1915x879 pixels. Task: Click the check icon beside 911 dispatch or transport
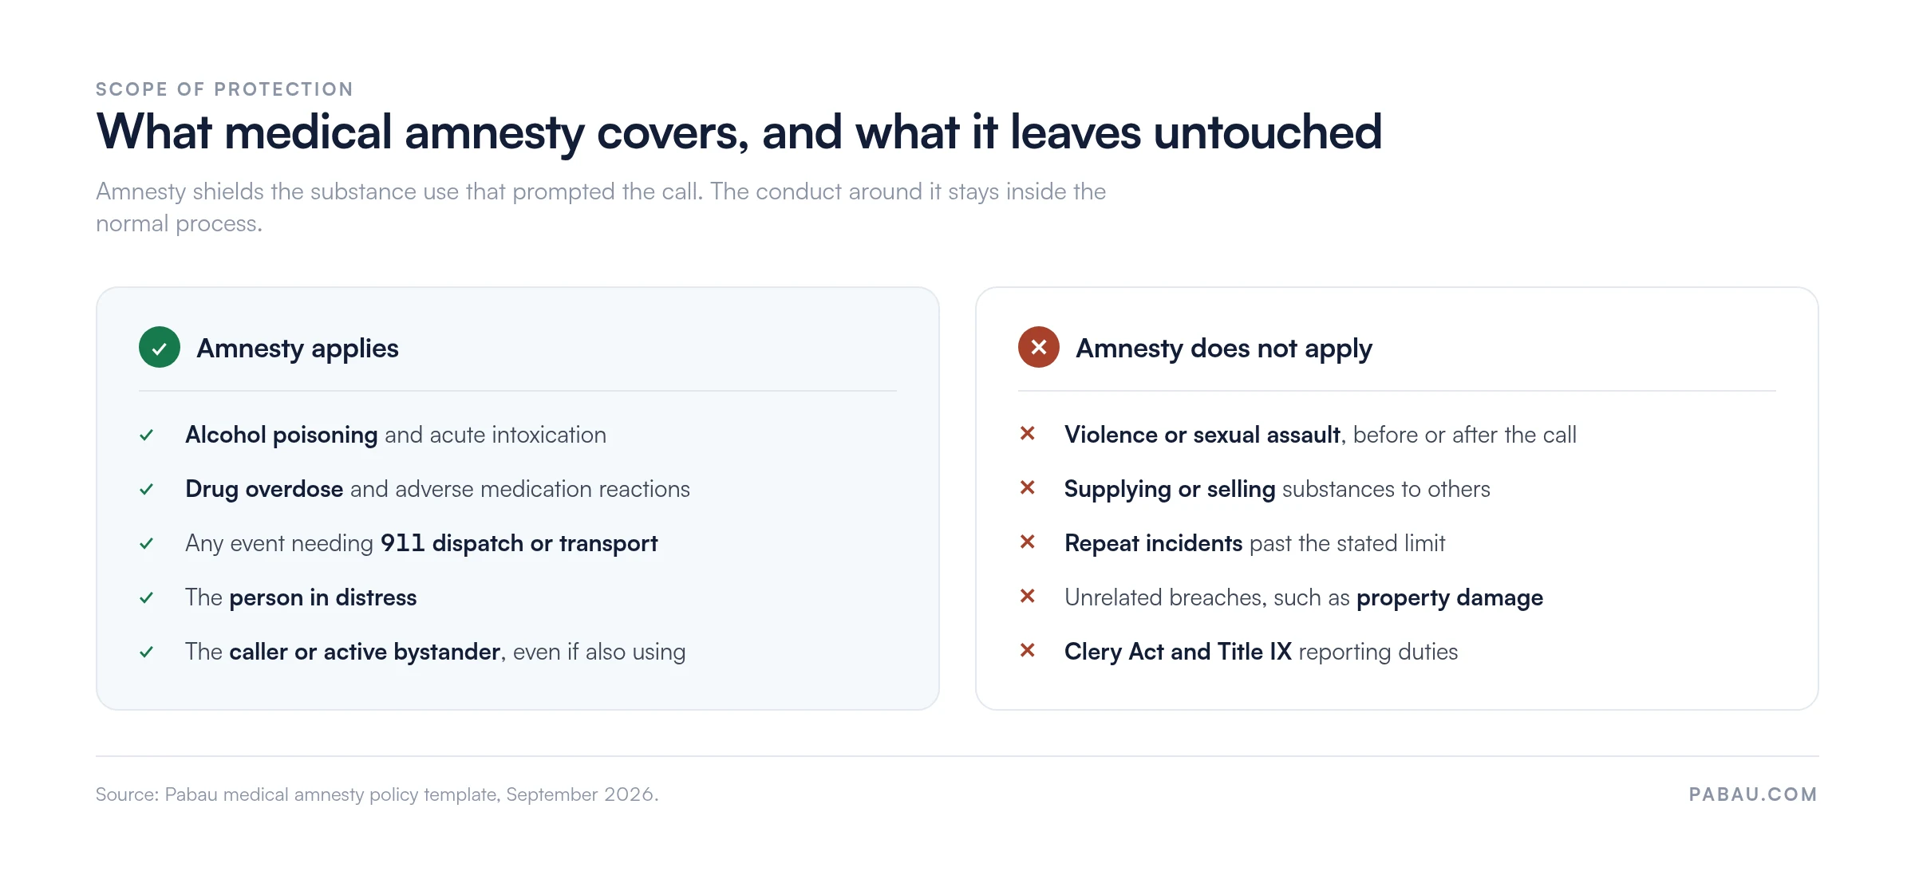click(147, 543)
